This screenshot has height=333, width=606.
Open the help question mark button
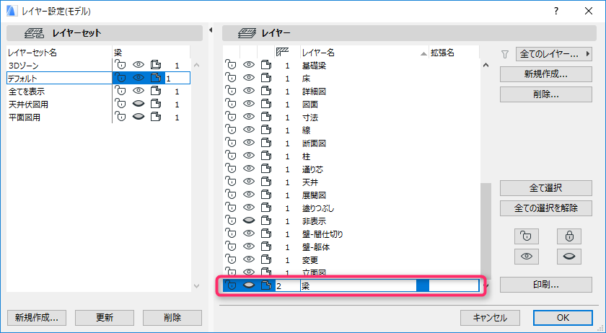(x=556, y=12)
